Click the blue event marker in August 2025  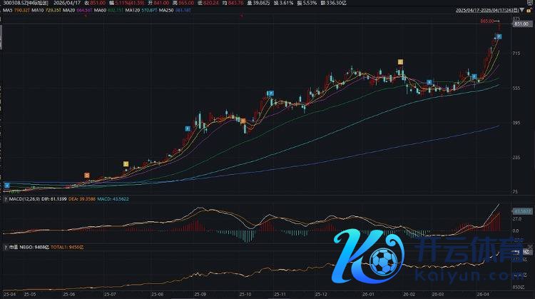(188, 128)
